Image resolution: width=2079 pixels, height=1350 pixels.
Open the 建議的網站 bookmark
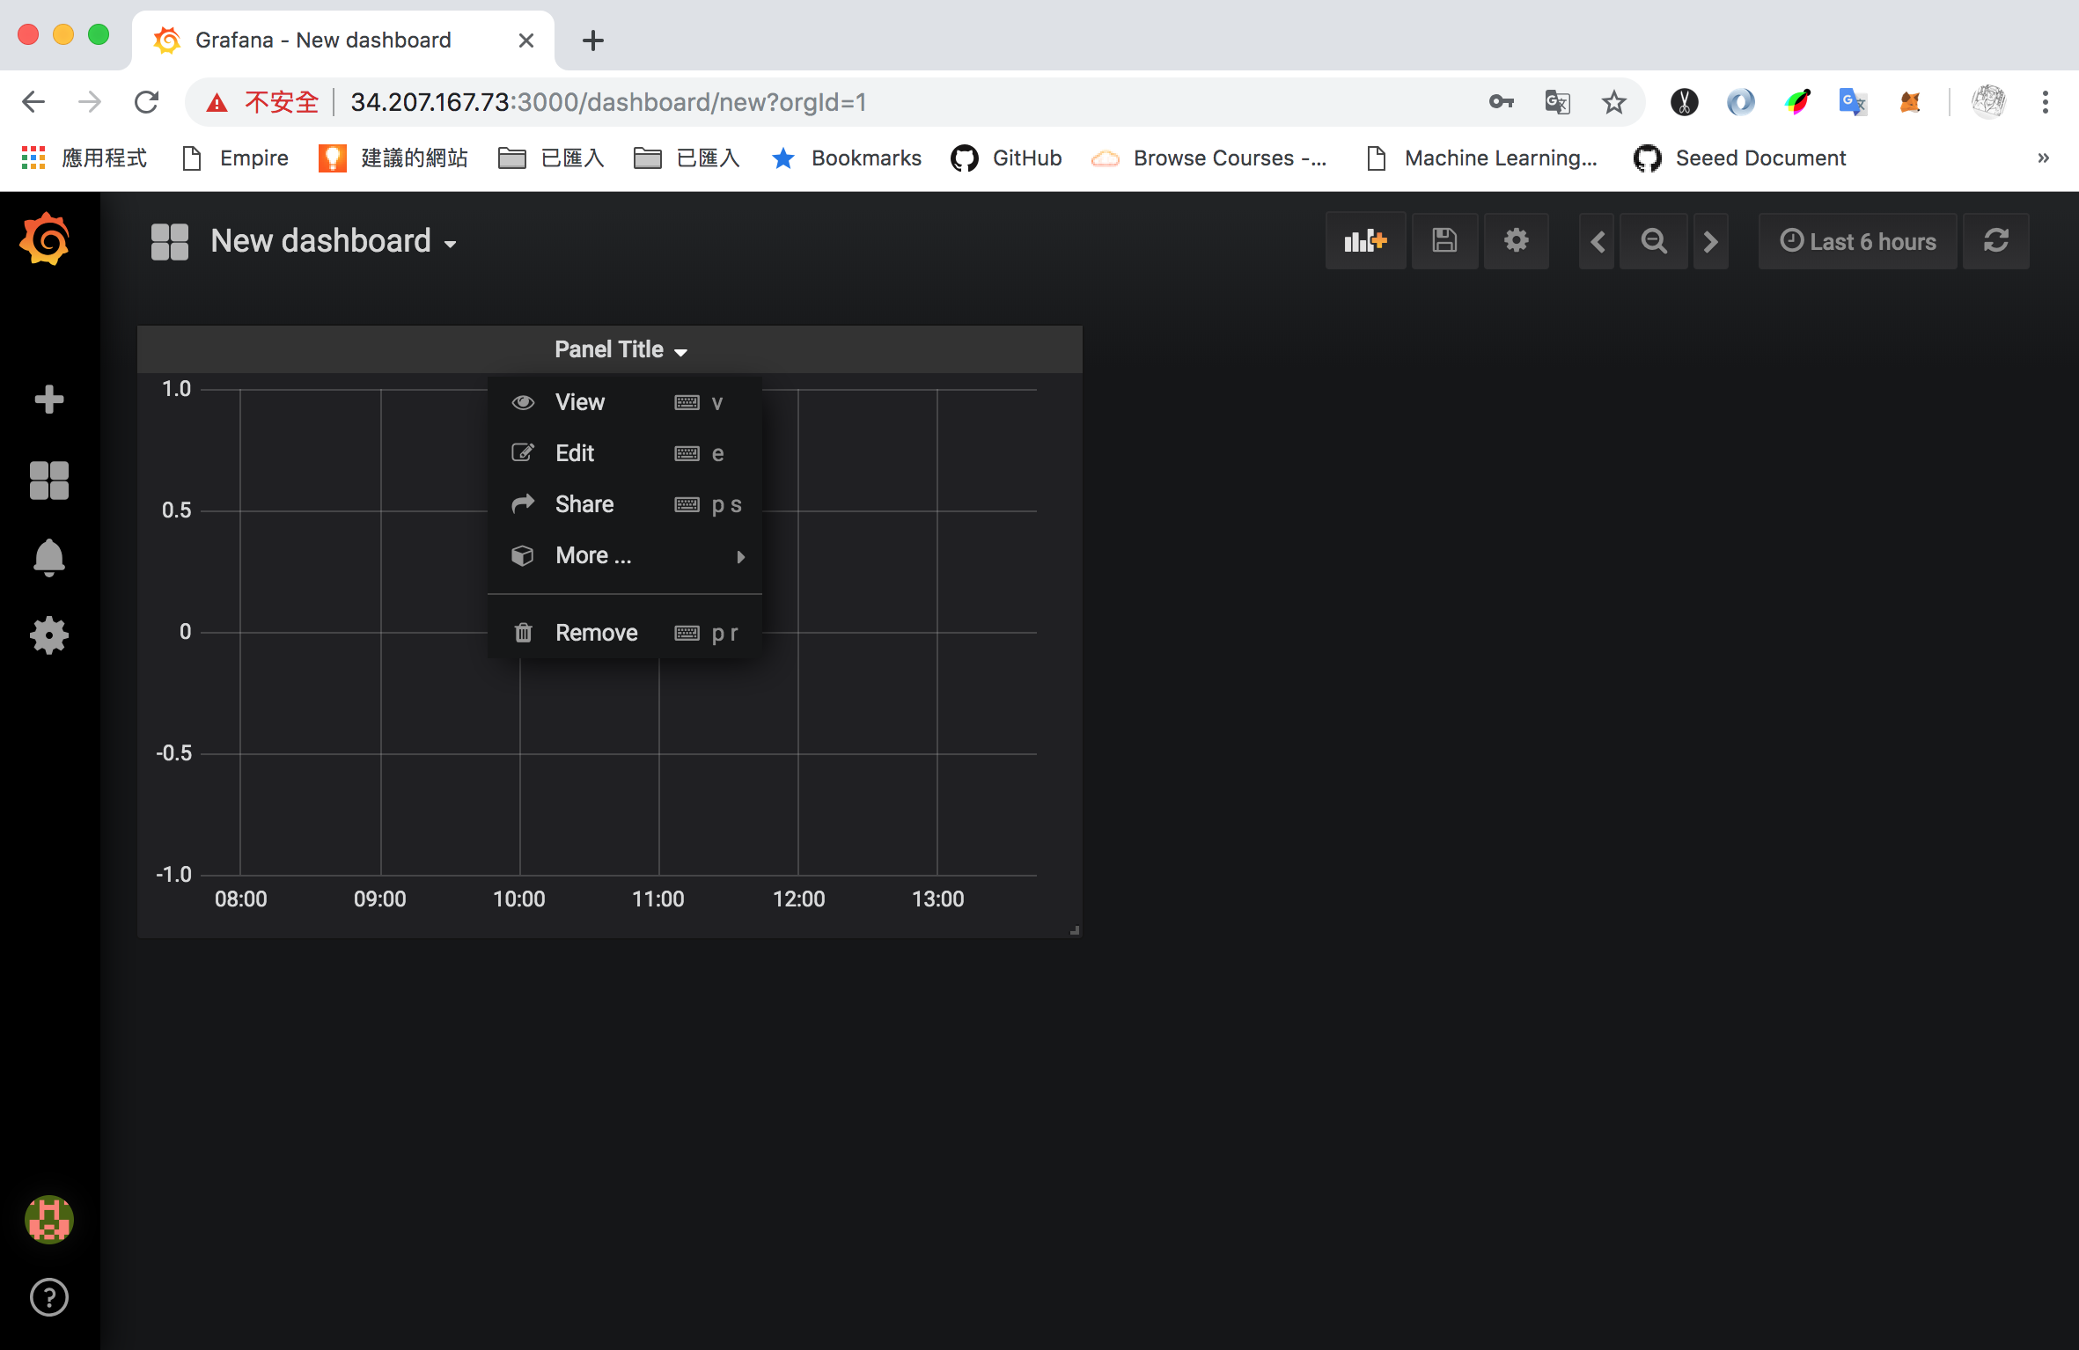(393, 158)
